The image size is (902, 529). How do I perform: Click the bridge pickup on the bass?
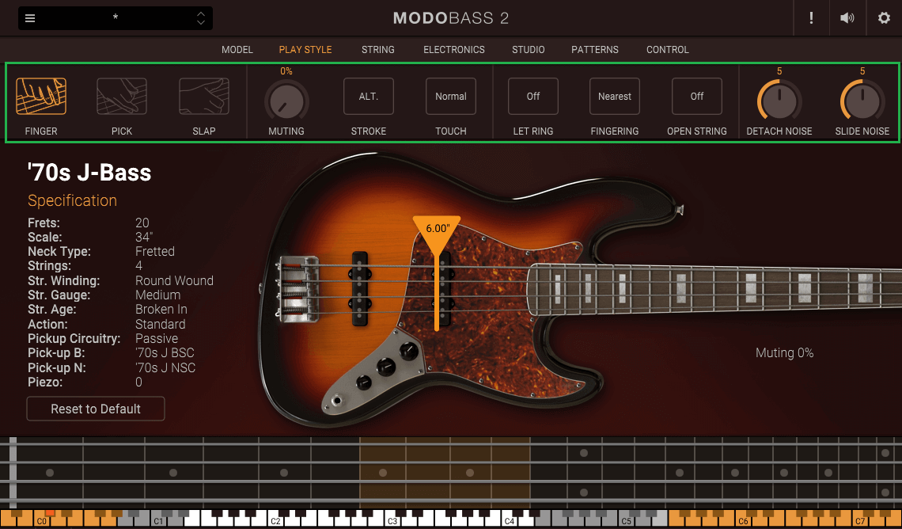[x=359, y=287]
